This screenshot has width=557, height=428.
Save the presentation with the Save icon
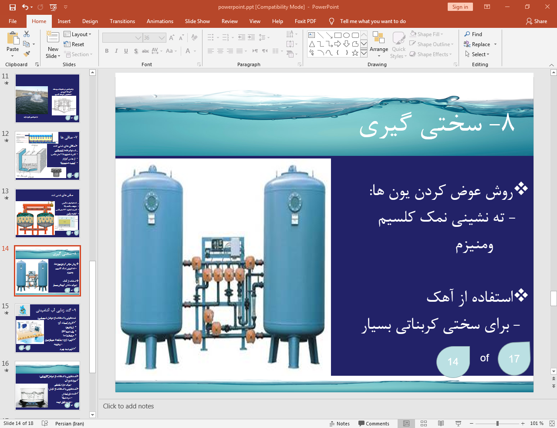point(12,7)
